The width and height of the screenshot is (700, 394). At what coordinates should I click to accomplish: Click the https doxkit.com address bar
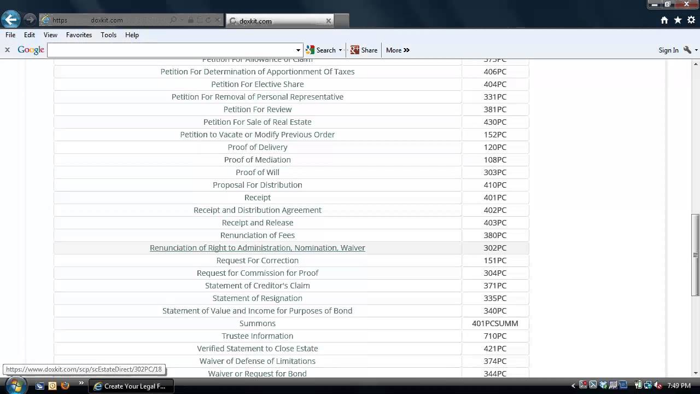coord(104,20)
